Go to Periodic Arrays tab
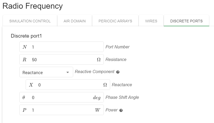Screen dimensions: 214x123 point(115,21)
